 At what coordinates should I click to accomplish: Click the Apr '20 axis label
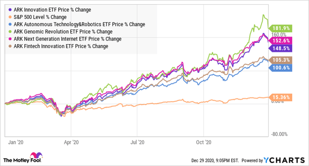71,142
